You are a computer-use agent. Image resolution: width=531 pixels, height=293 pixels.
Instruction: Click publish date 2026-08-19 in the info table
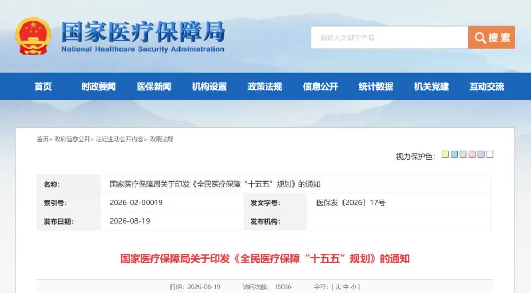[x=130, y=221]
